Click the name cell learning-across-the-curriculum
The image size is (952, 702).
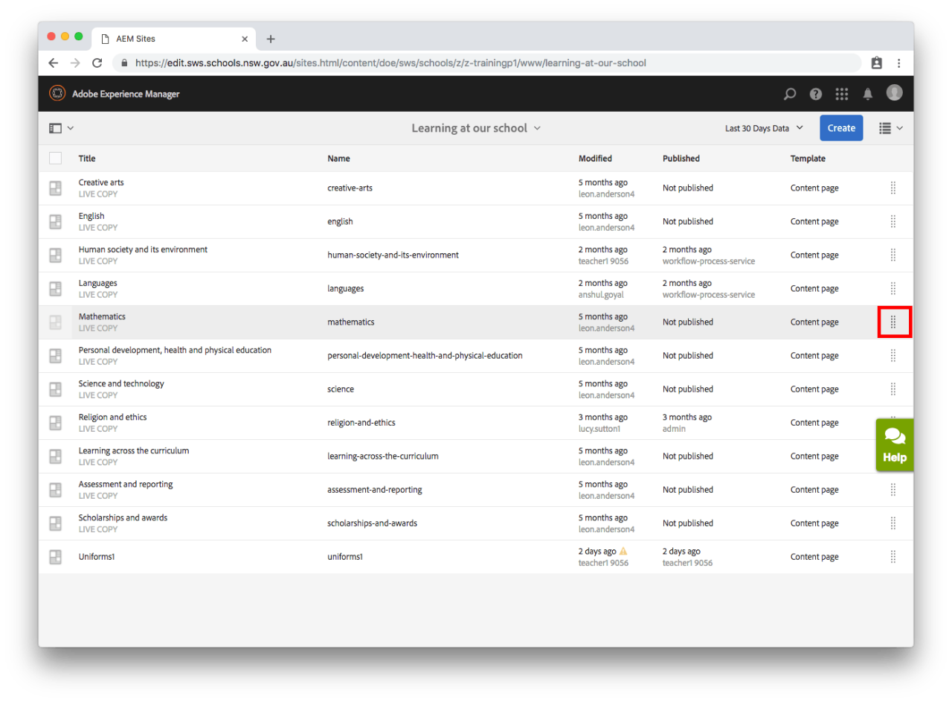383,456
